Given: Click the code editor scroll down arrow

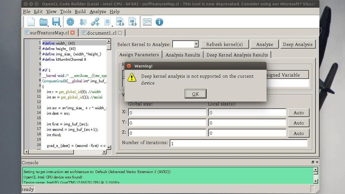Looking at the screenshot, I should [109, 147].
